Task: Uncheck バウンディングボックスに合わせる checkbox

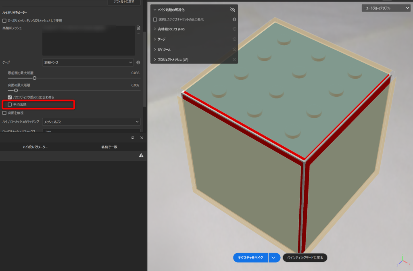Action: point(10,97)
